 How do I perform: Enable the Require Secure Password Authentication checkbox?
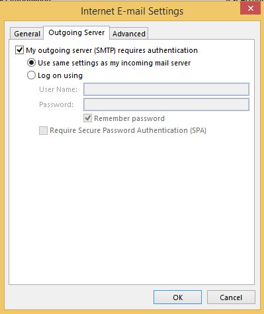coord(43,130)
